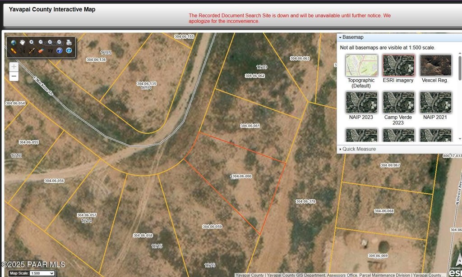462x277 pixels.
Task: Select the hand pan tool
Action: pos(23,42)
